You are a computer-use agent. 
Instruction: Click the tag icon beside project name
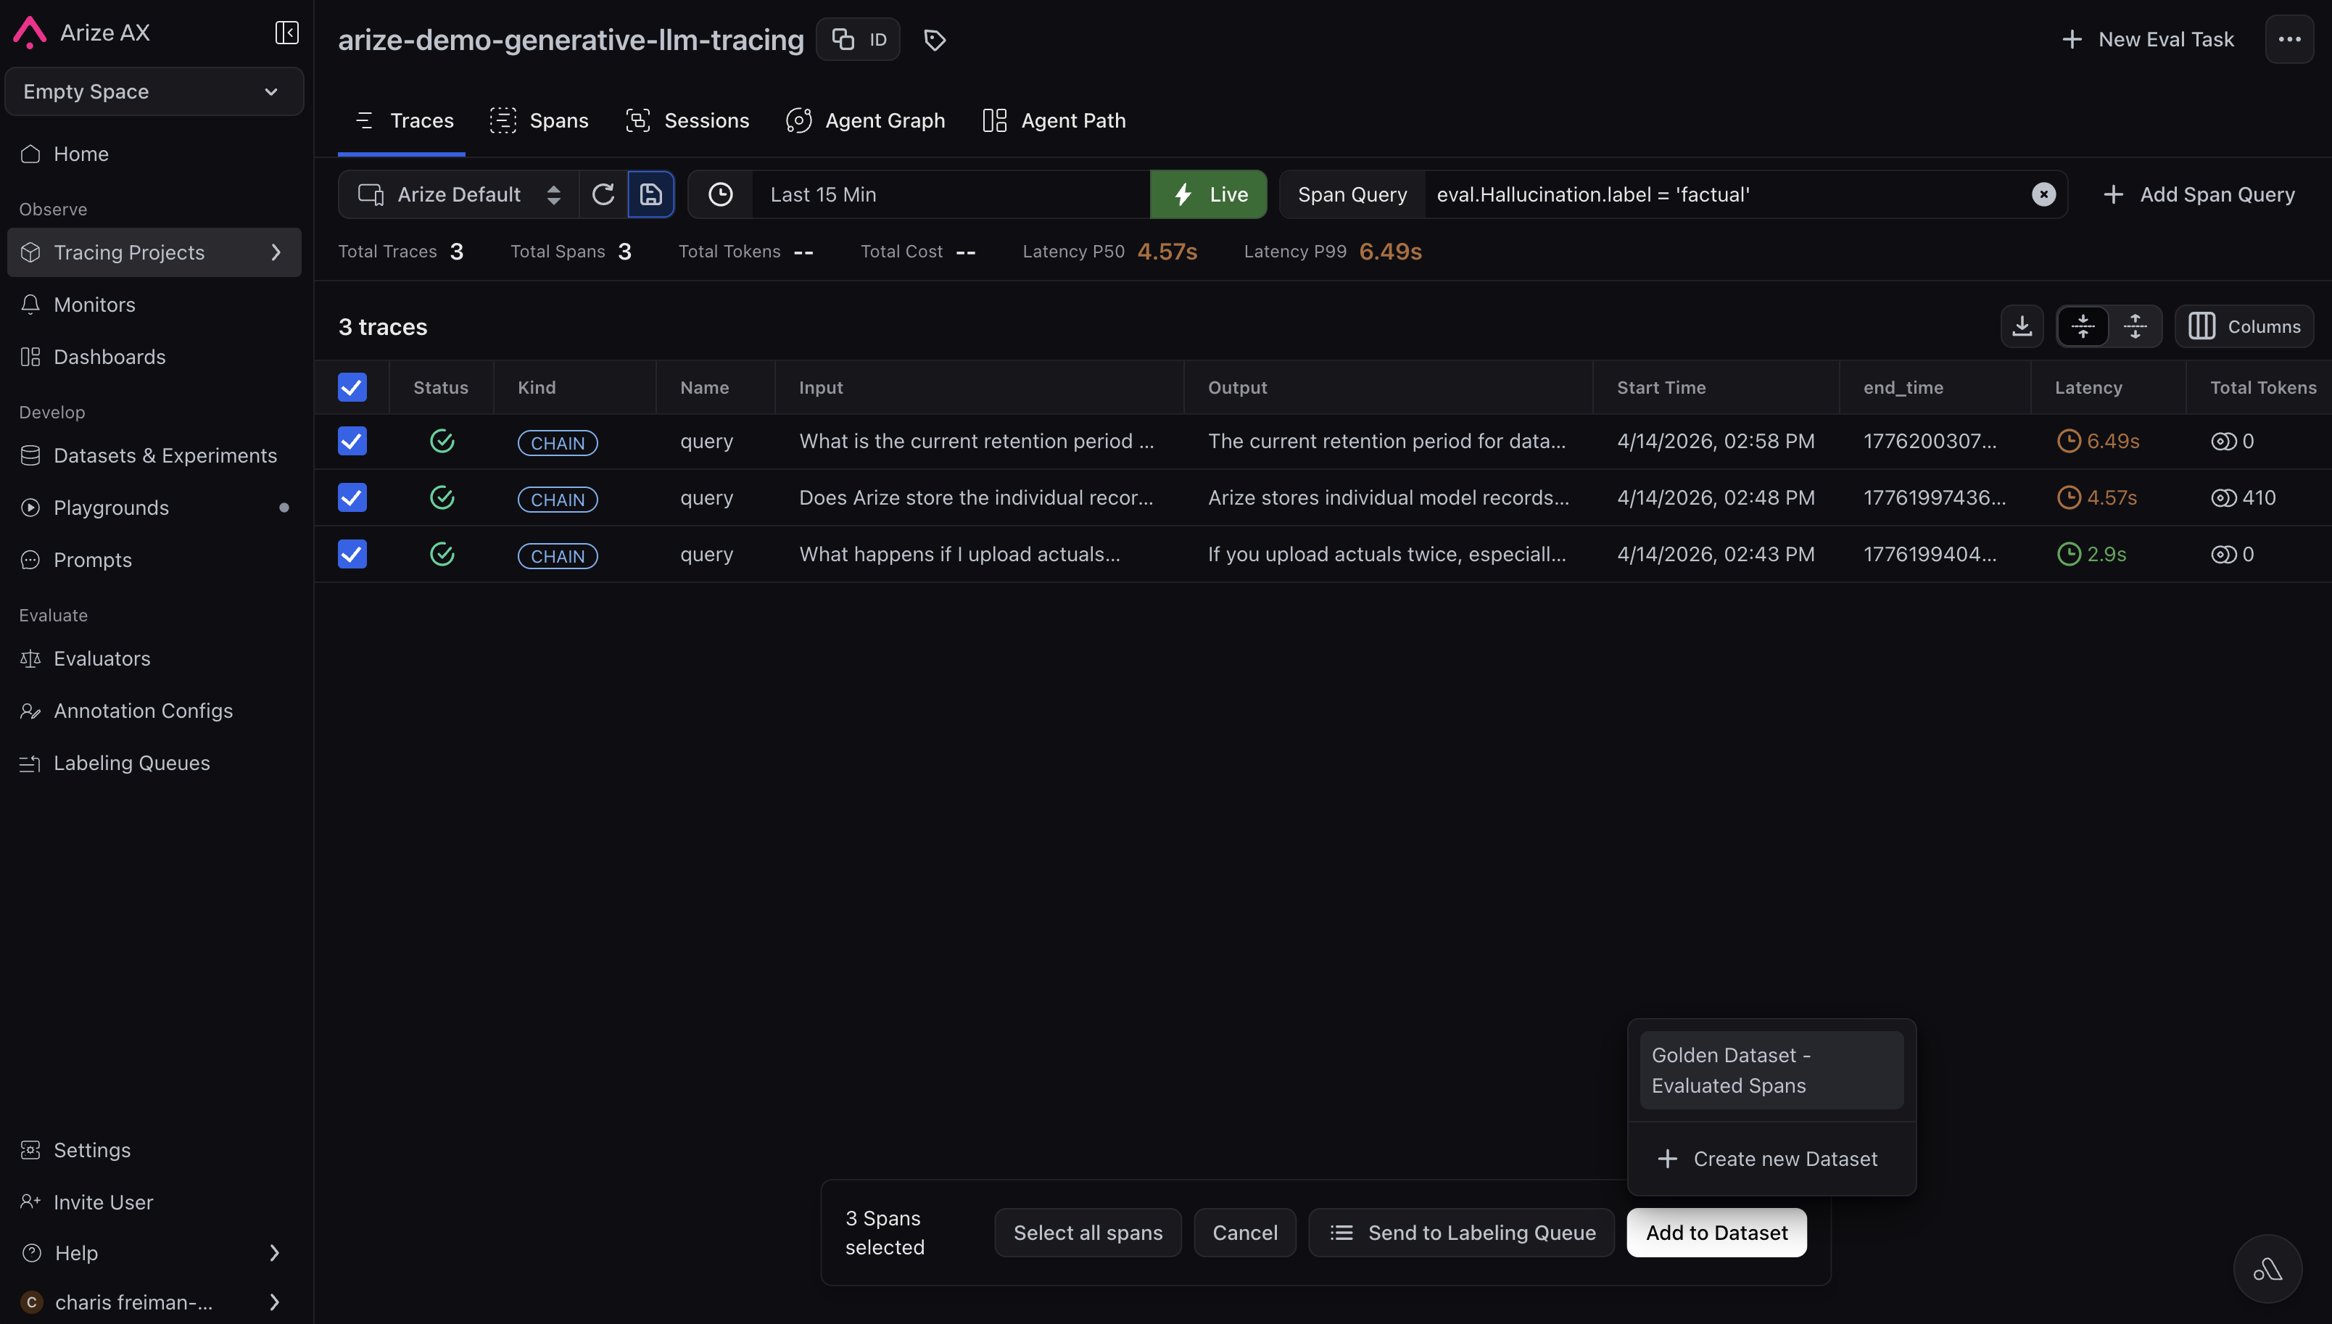click(x=935, y=40)
